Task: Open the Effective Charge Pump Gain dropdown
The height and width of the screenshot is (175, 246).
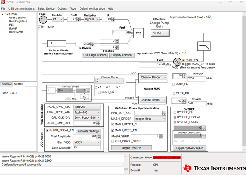Action: [x=160, y=33]
